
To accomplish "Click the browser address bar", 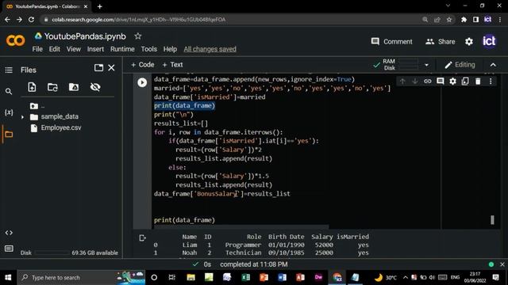I will click(232, 19).
